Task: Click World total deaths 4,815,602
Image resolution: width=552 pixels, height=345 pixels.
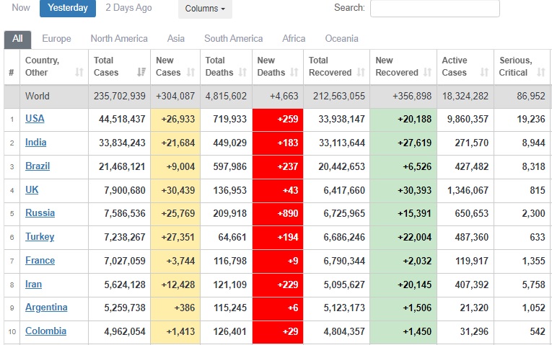Action: [x=226, y=96]
